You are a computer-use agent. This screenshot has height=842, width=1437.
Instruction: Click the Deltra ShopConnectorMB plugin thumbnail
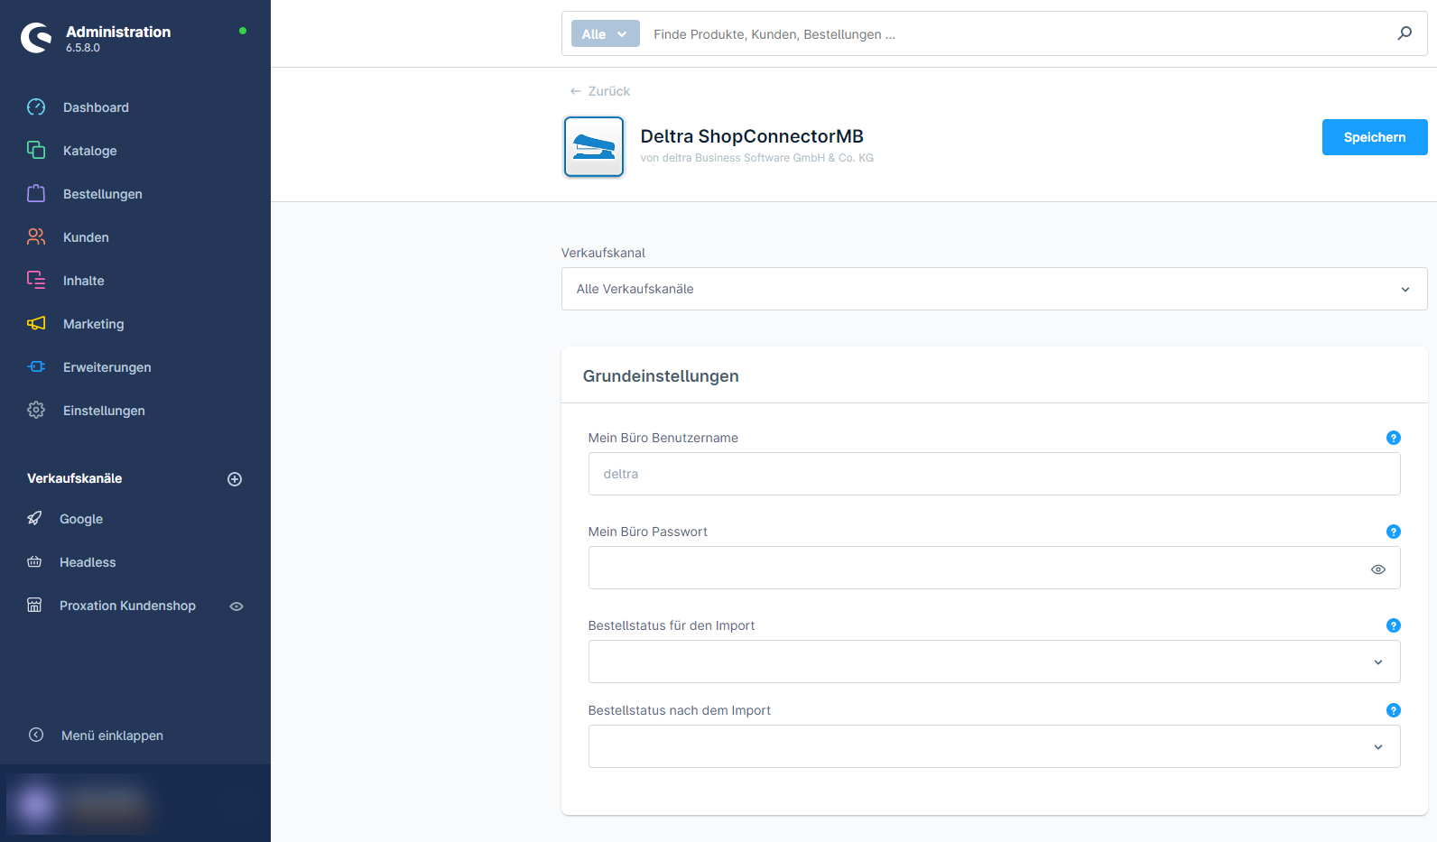click(x=594, y=146)
